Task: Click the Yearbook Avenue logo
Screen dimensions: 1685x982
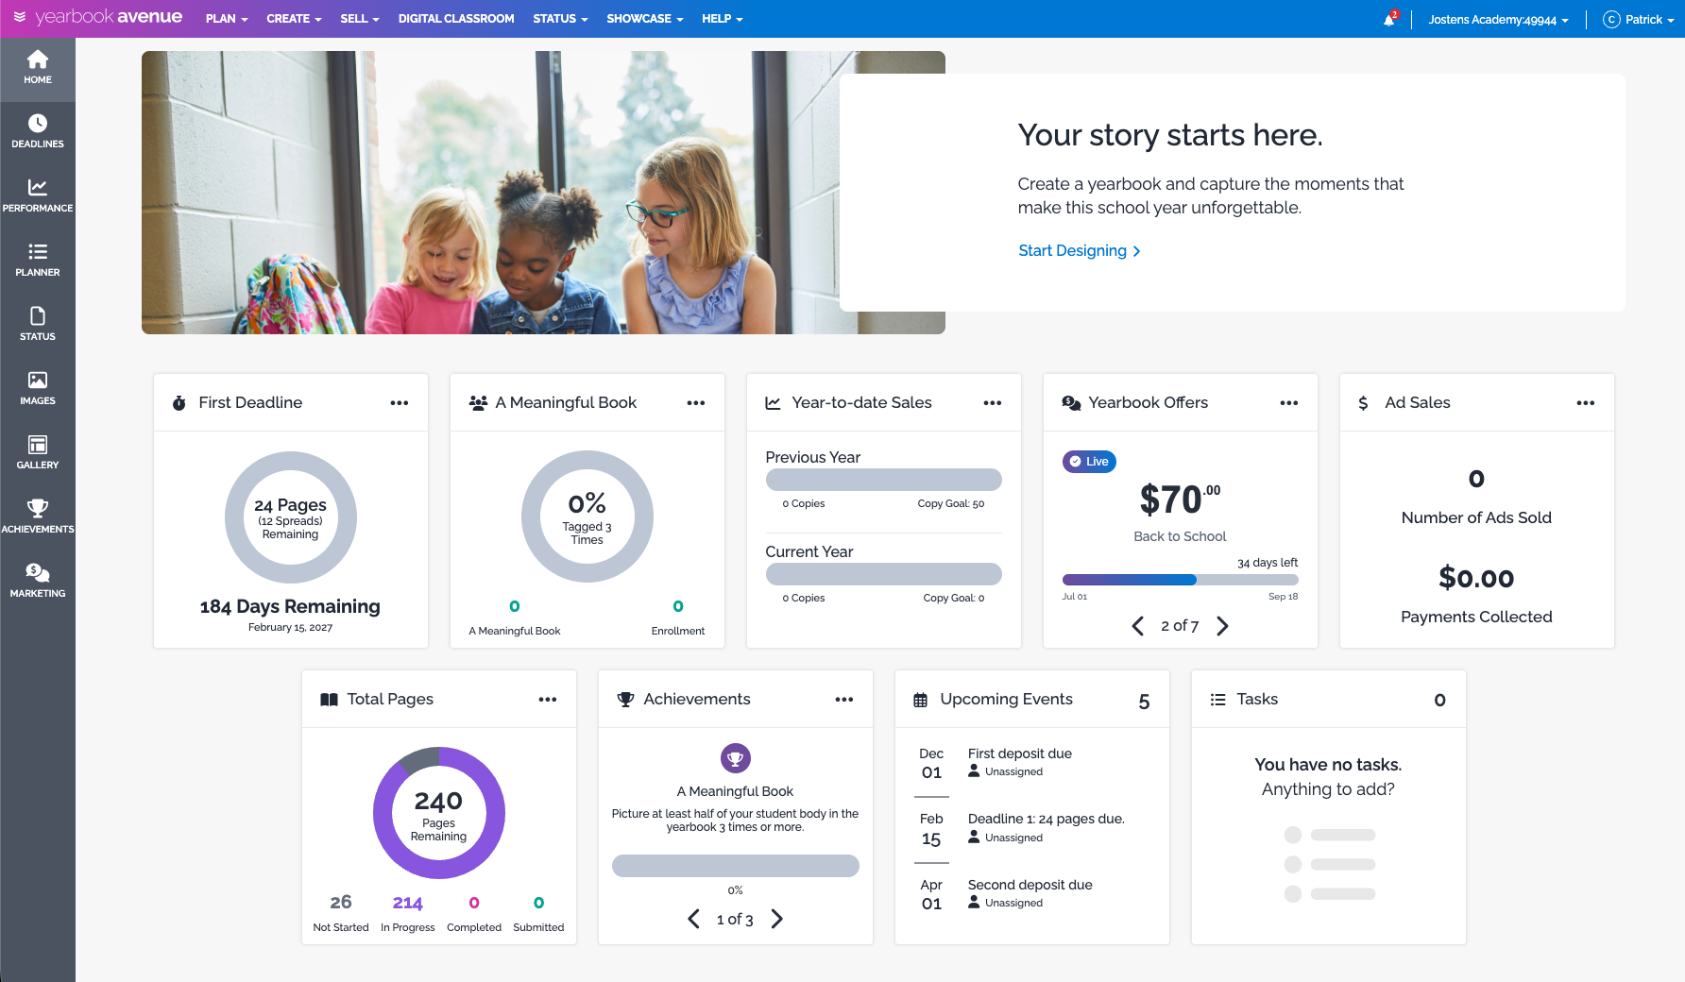Action: click(x=98, y=18)
